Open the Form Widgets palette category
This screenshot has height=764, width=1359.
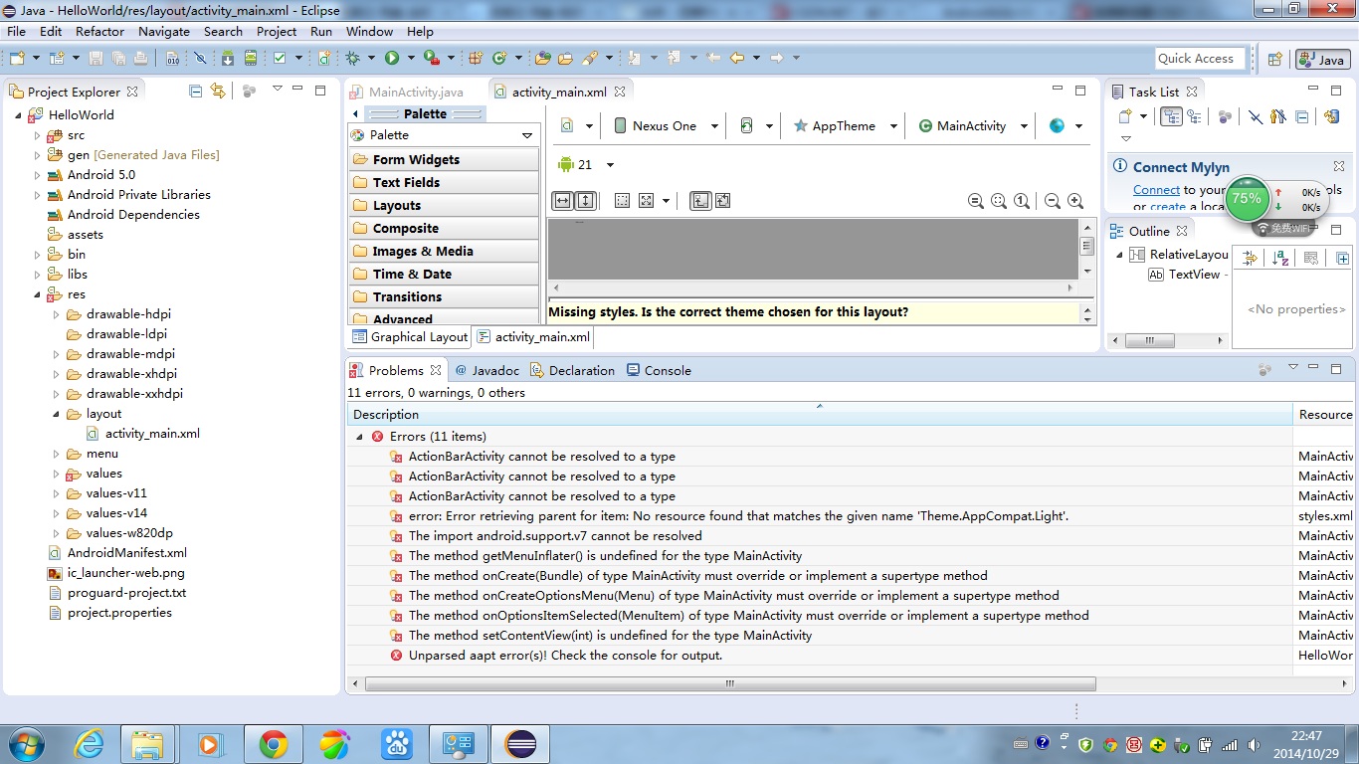444,159
